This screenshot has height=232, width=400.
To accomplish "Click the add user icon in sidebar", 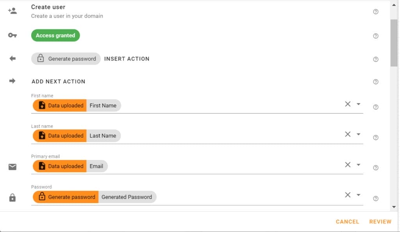I will click(x=12, y=11).
